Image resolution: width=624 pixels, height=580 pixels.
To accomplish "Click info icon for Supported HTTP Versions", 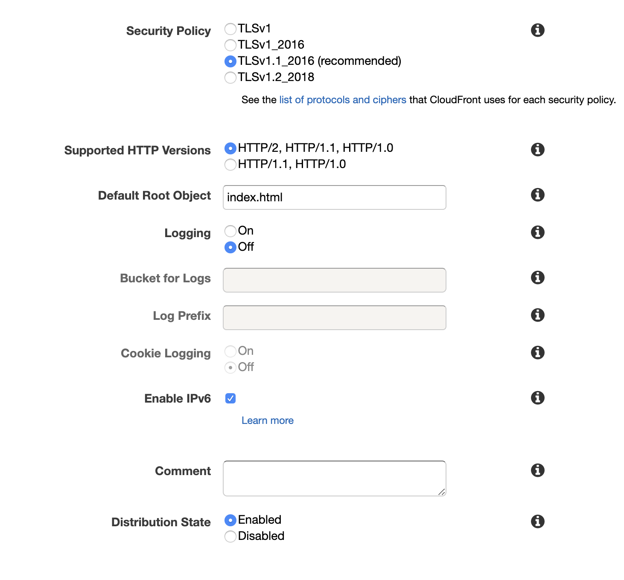I will (537, 150).
